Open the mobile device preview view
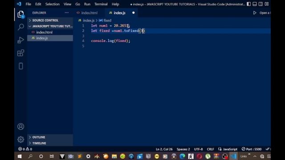The height and width of the screenshot is (160, 285). point(21,66)
